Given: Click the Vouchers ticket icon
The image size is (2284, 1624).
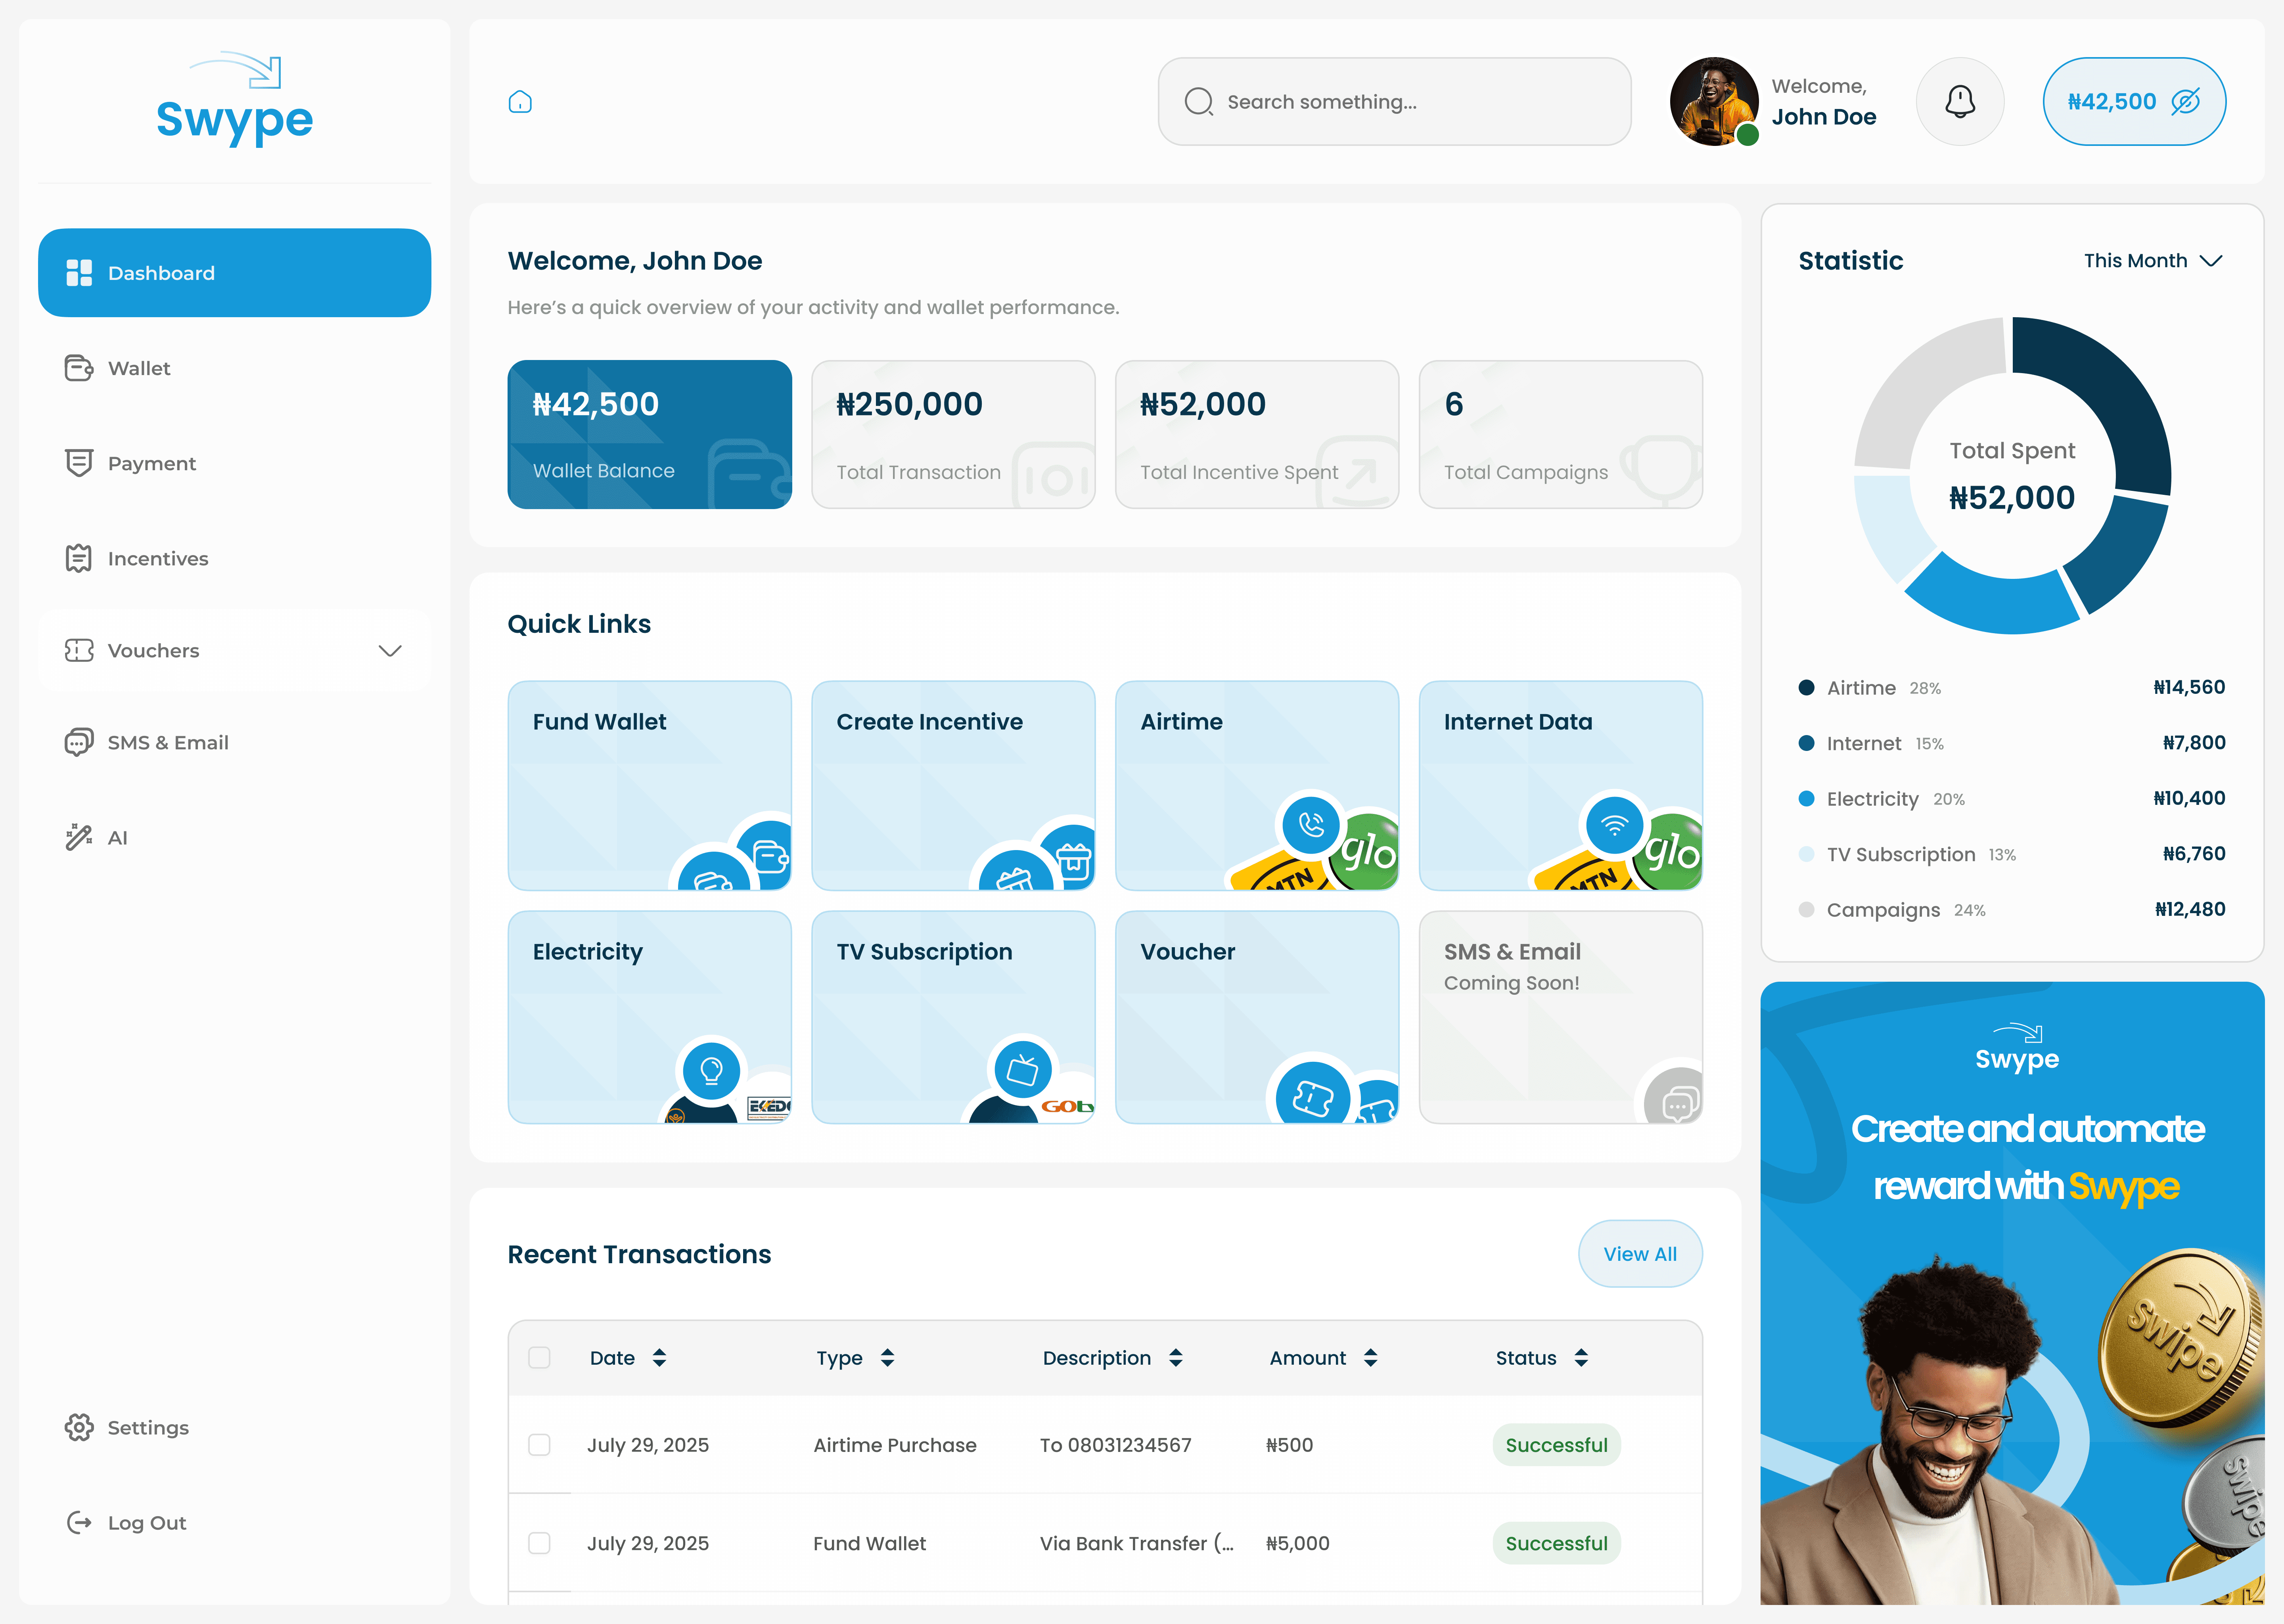Looking at the screenshot, I should 79,651.
